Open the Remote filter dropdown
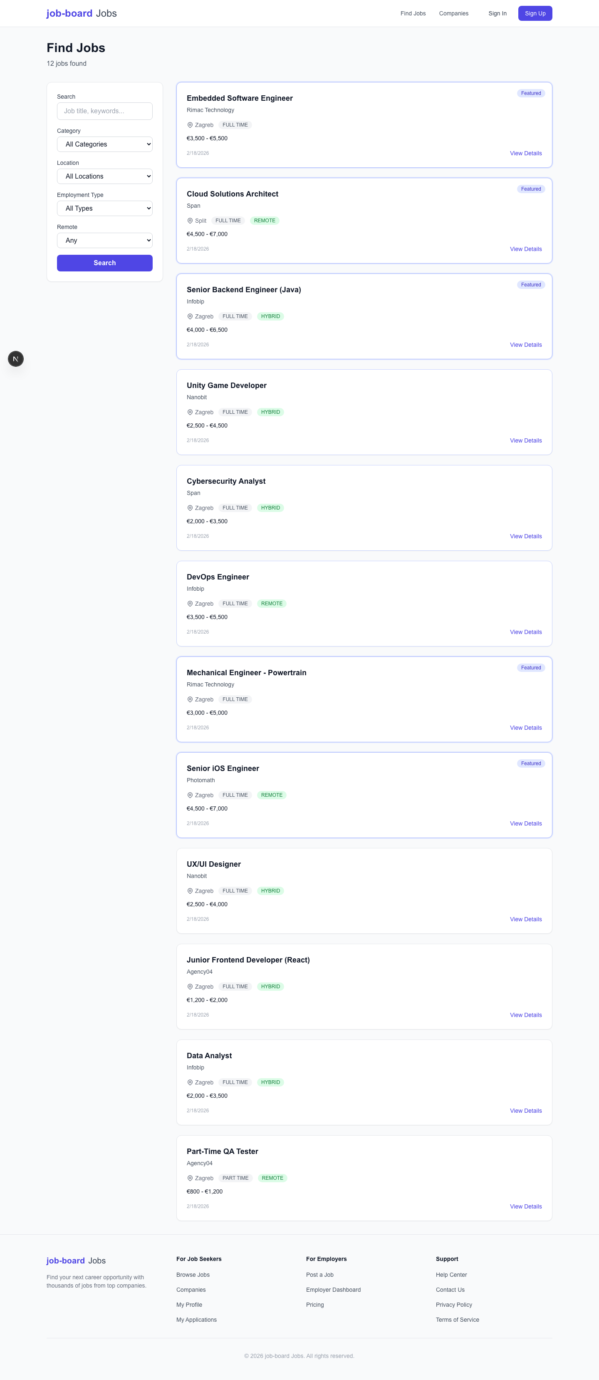This screenshot has width=599, height=1380. pos(104,240)
